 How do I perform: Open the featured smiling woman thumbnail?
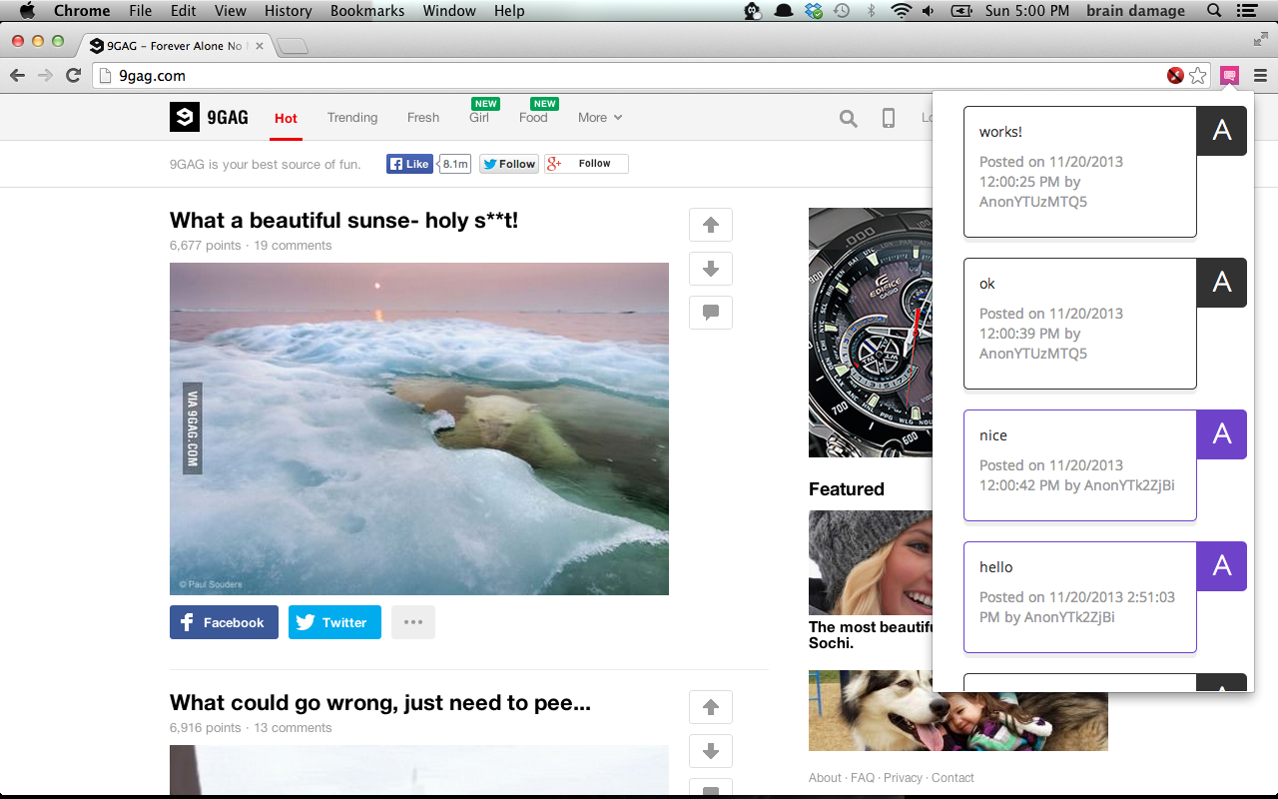(870, 562)
